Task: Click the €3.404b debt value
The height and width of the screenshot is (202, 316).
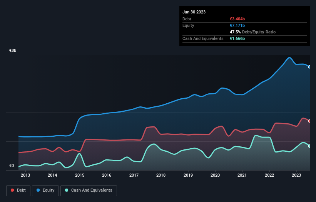Action: point(237,19)
